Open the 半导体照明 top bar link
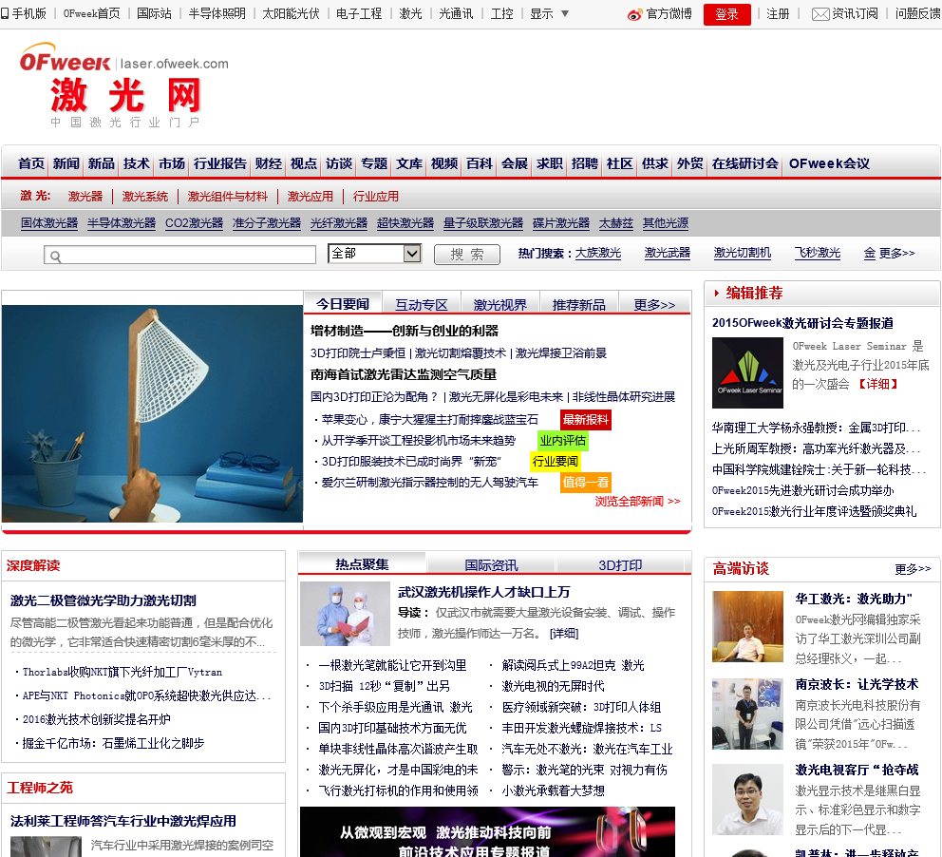 click(x=217, y=14)
